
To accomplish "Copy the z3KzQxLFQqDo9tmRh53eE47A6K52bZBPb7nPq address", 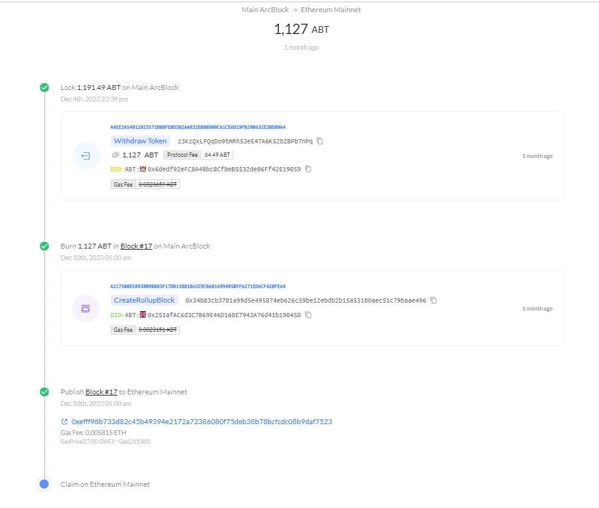I will pos(320,141).
